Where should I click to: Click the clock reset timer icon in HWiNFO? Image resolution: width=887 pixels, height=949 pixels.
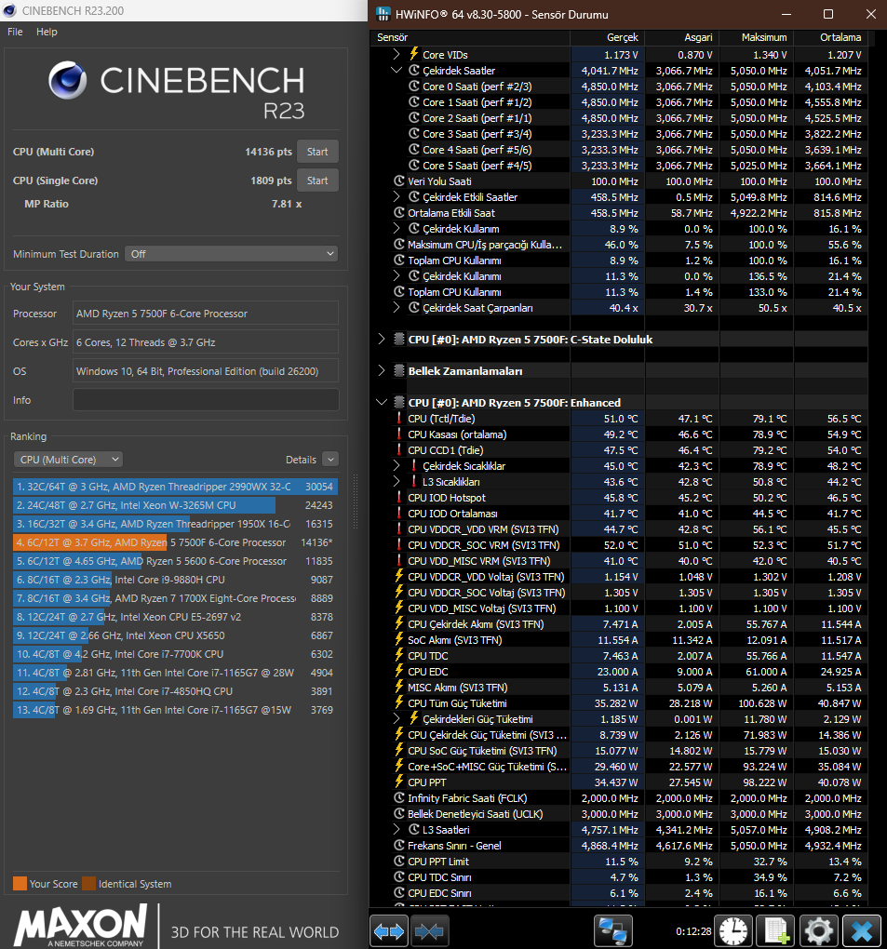733,930
